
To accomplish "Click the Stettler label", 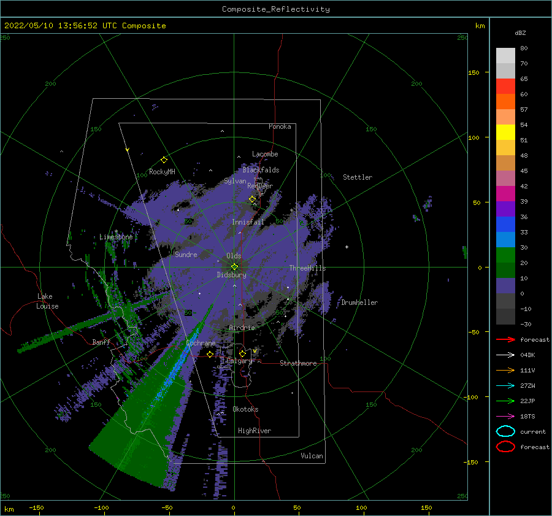I will tap(358, 177).
